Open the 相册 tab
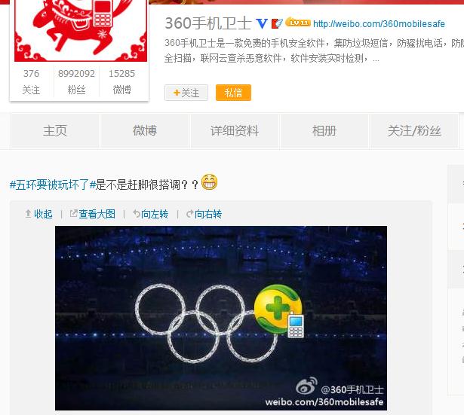464x415 pixels. click(x=324, y=131)
